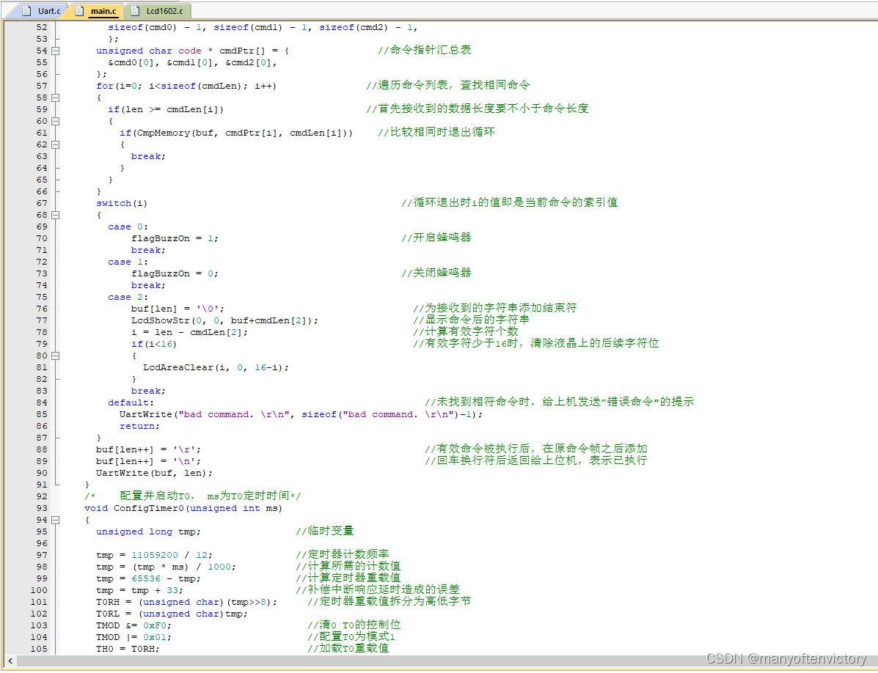Collapse the ConfigTimer0 fold at line 94
Viewport: 878px width, 673px height.
point(56,521)
